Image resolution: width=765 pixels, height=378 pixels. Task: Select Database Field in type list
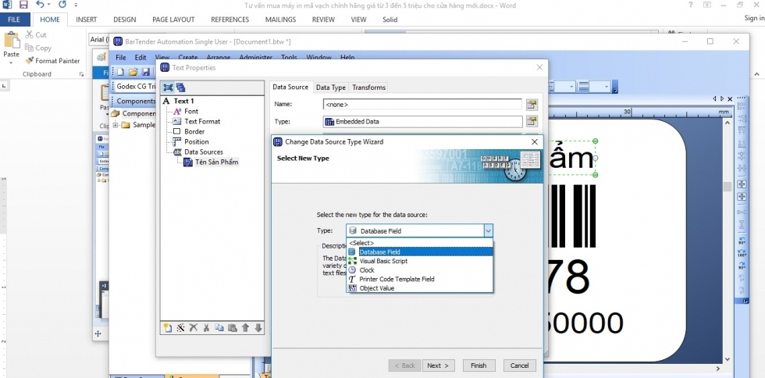coord(420,252)
